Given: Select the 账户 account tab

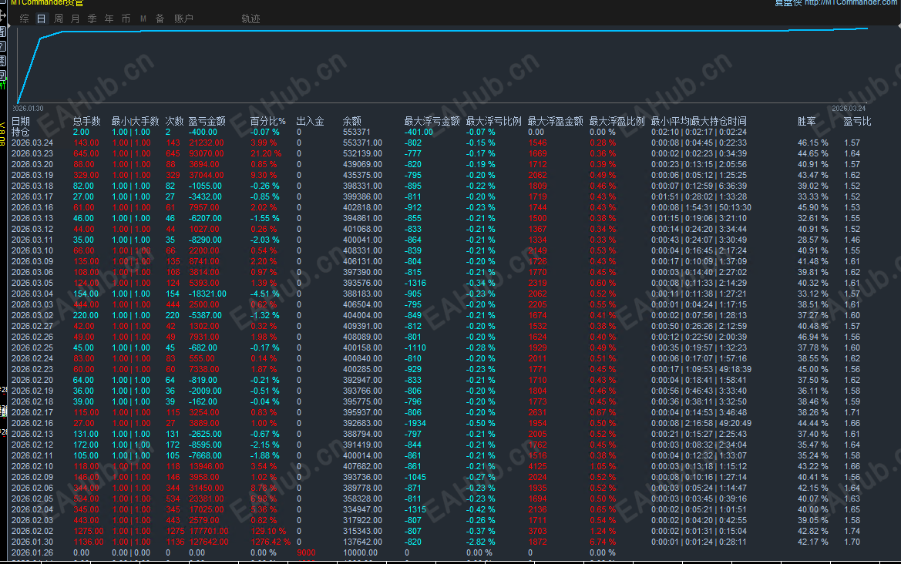Looking at the screenshot, I should click(x=183, y=19).
